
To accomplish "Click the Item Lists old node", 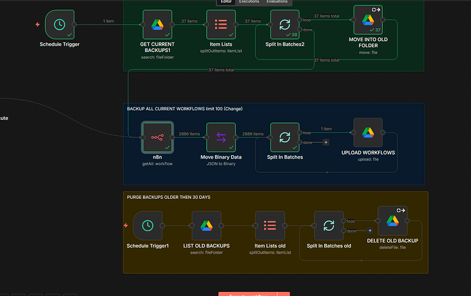I will click(270, 225).
